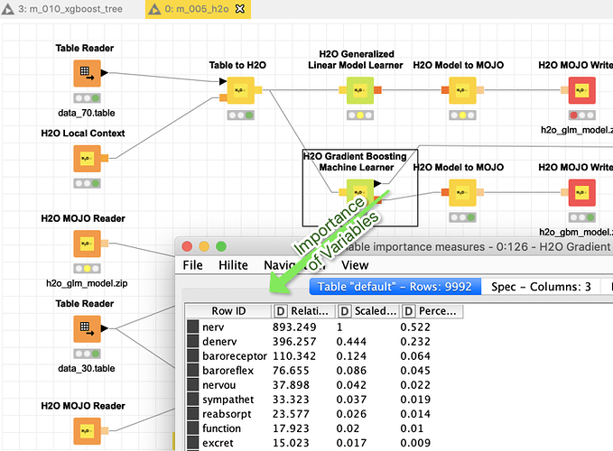Screen dimensions: 613x451
Task: Sort by the Row ID column header
Action: (x=228, y=311)
